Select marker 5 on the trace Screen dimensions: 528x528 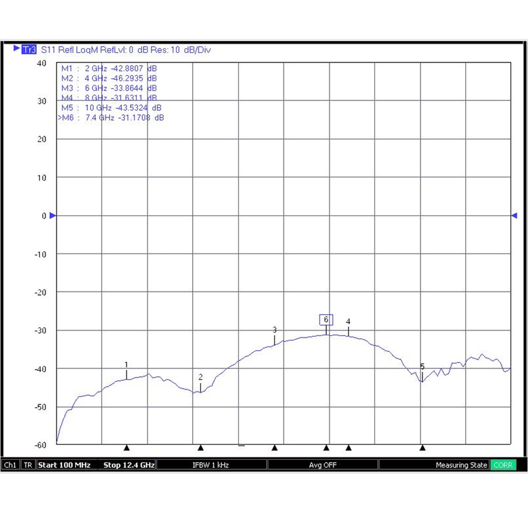[422, 366]
